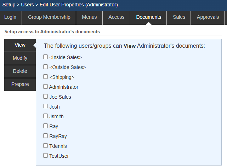
Task: Select the Josh user checkbox
Action: tap(45, 106)
